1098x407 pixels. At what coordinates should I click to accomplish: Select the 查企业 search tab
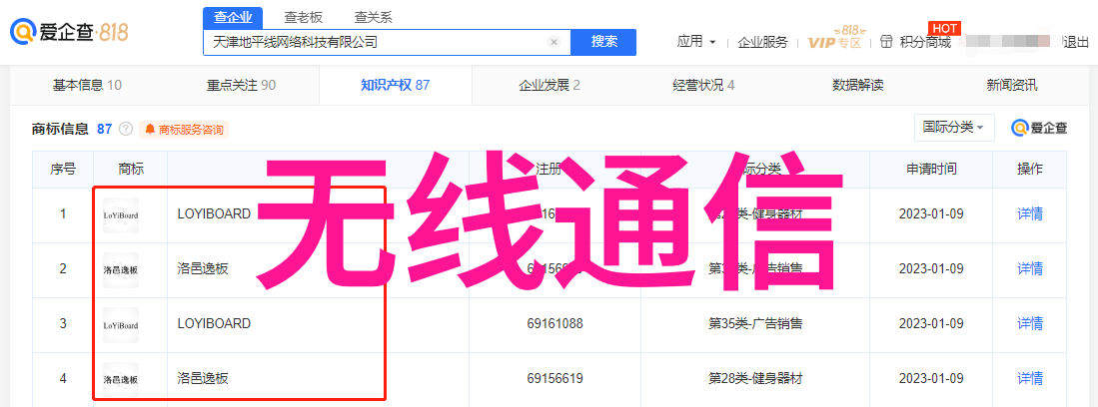(x=233, y=18)
